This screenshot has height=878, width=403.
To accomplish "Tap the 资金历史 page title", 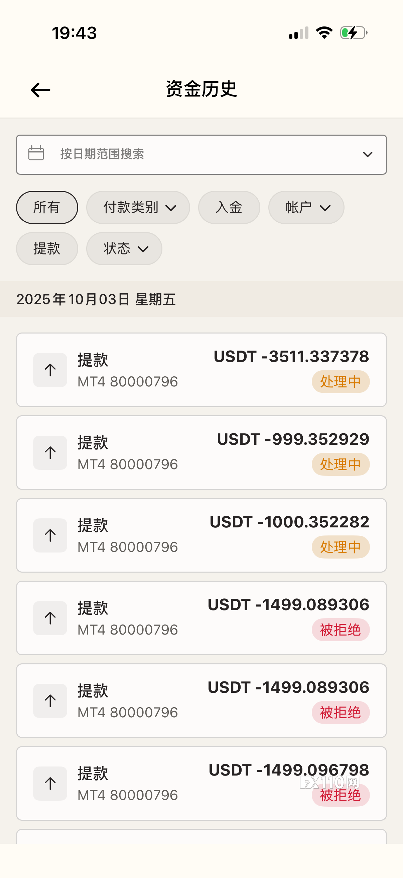I will coord(201,89).
